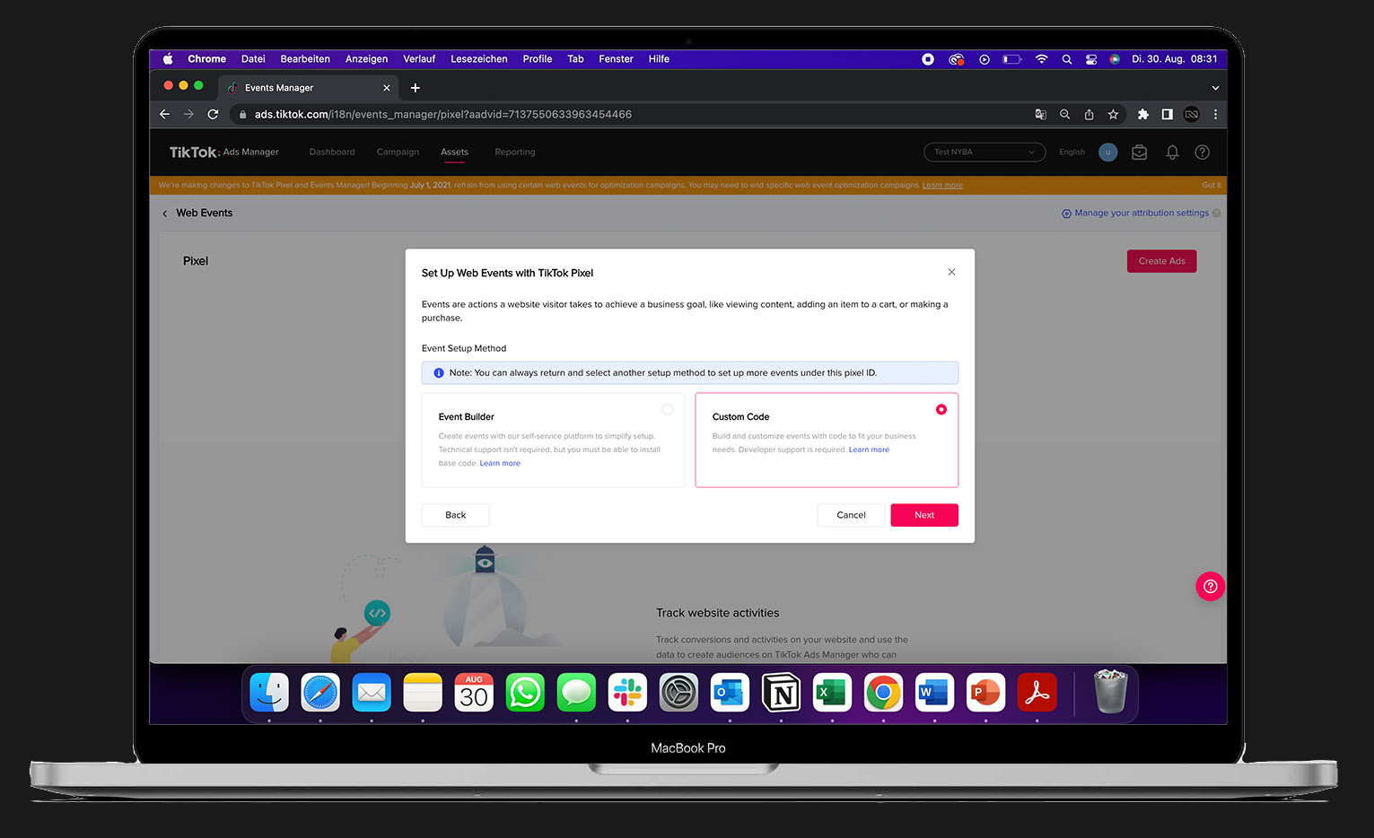
Task: Open the user avatar menu
Action: (1108, 153)
